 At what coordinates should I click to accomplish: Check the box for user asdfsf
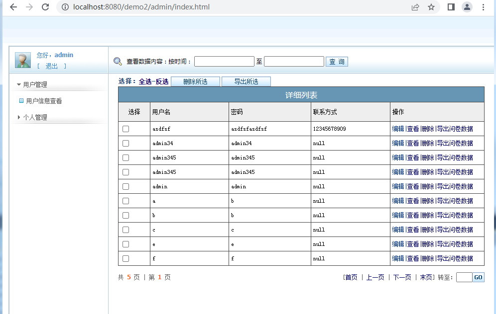click(x=125, y=129)
